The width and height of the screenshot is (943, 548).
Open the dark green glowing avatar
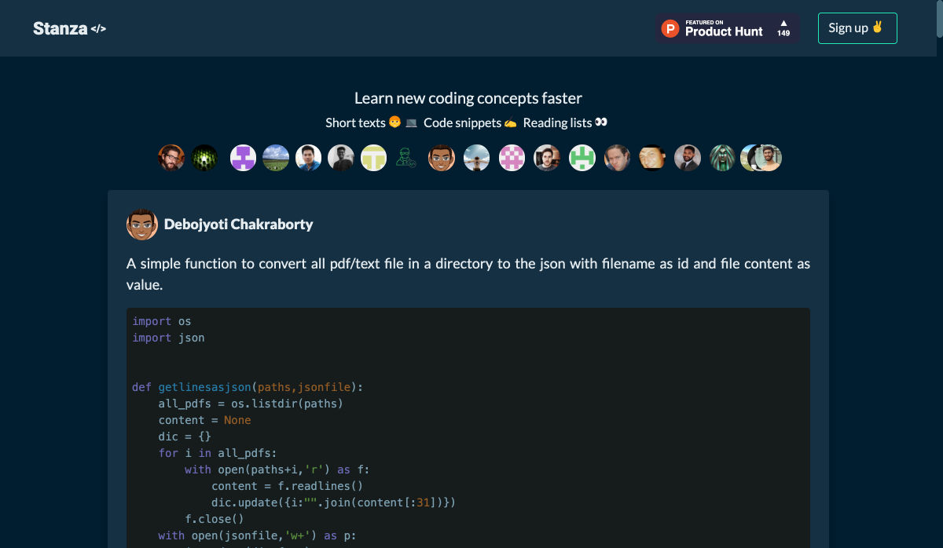[204, 158]
